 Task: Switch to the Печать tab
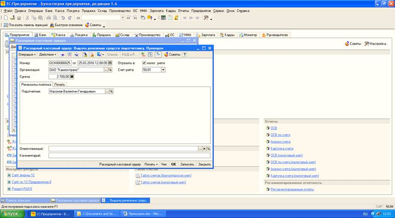[59, 84]
